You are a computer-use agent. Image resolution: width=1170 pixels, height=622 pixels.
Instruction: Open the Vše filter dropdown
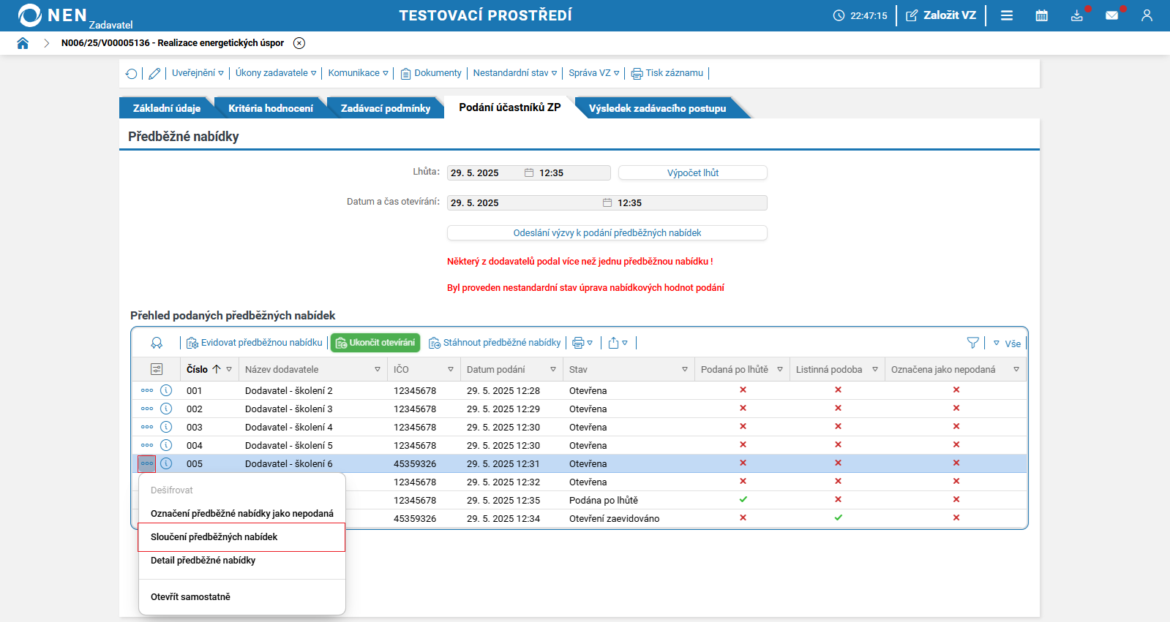[x=1007, y=344]
